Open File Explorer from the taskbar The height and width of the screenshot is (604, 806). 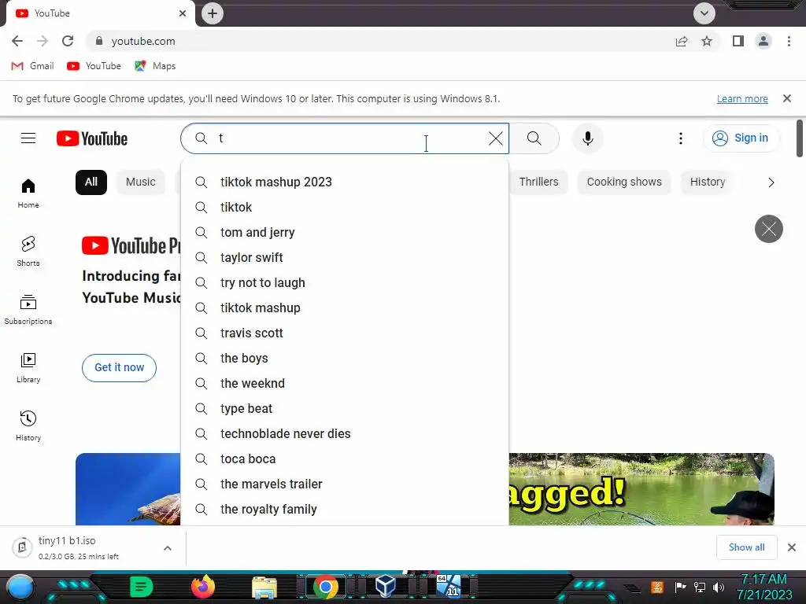264,587
